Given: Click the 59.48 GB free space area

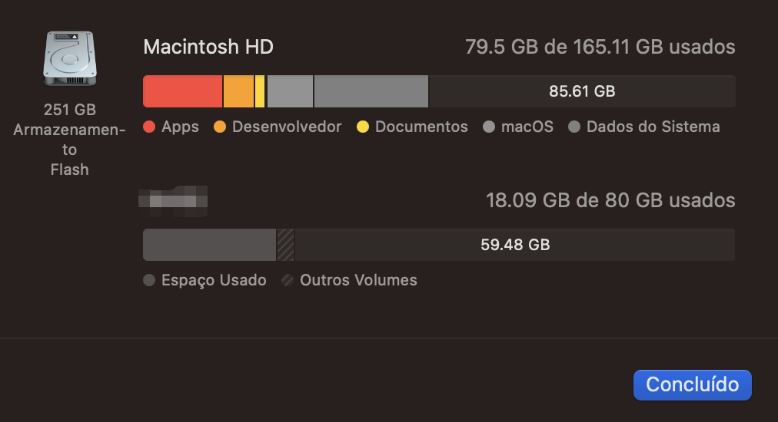Looking at the screenshot, I should click(515, 245).
